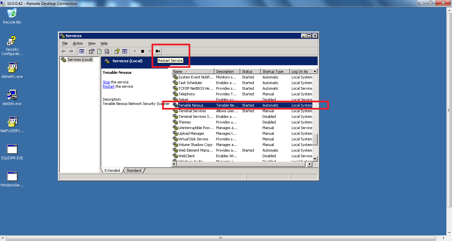
Task: Click the Stop Service square icon
Action: [x=143, y=51]
